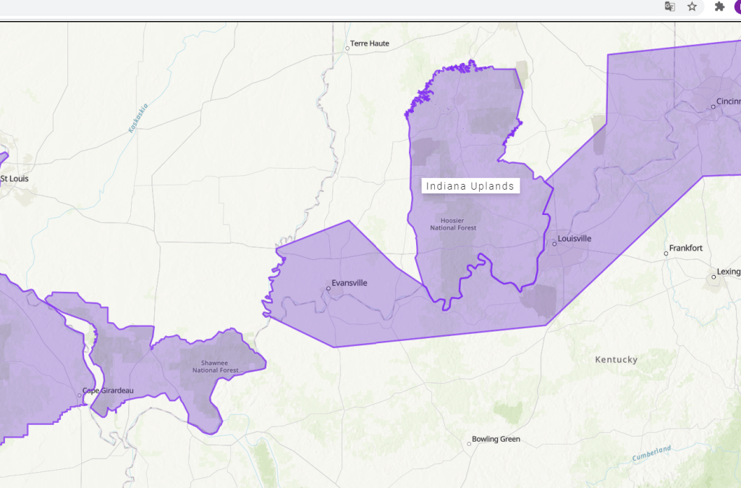This screenshot has width=741, height=488.
Task: Click the Terre Haute city marker dot
Action: pos(347,49)
